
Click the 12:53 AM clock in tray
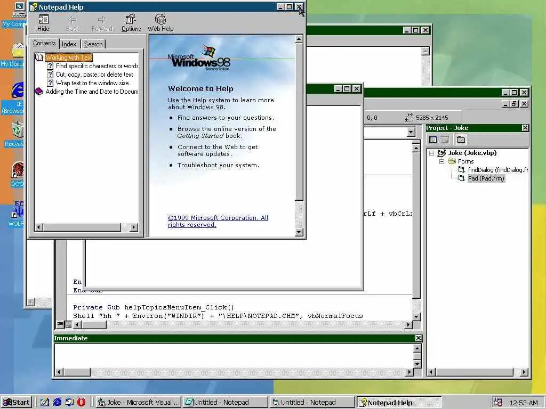pyautogui.click(x=524, y=403)
